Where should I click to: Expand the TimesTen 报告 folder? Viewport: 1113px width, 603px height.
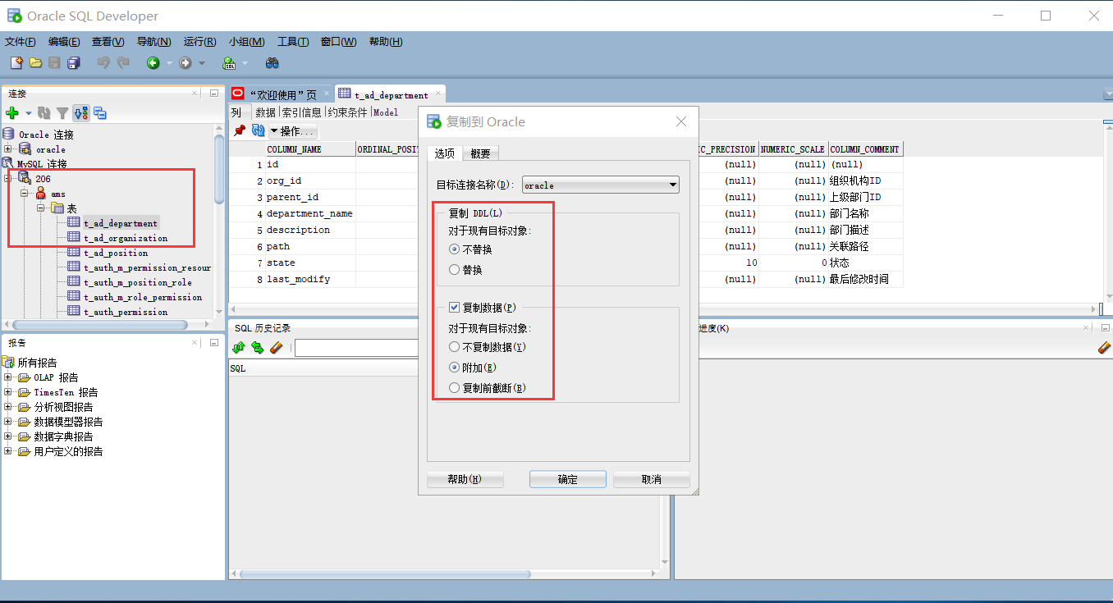tap(8, 392)
